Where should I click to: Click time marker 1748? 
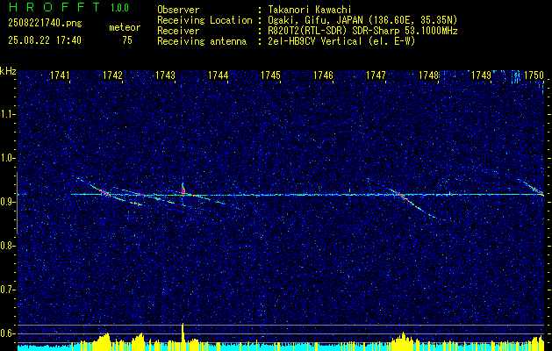[x=428, y=75]
